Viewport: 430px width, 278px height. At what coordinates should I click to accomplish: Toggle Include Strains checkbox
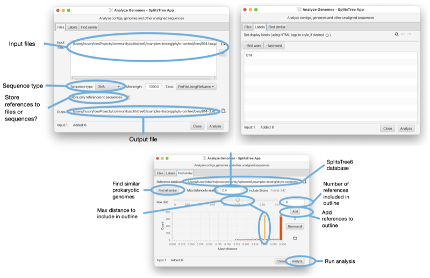pos(246,190)
